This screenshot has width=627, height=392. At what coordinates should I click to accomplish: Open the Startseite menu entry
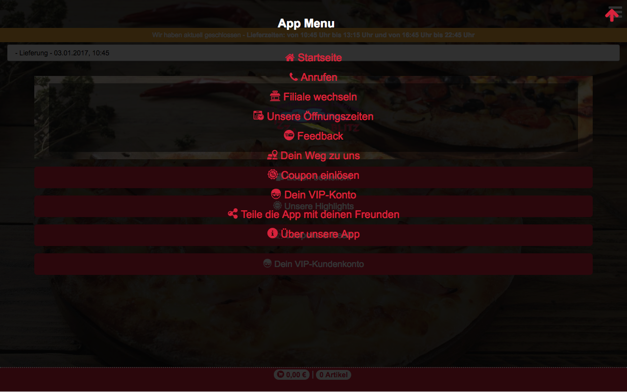[x=313, y=57]
